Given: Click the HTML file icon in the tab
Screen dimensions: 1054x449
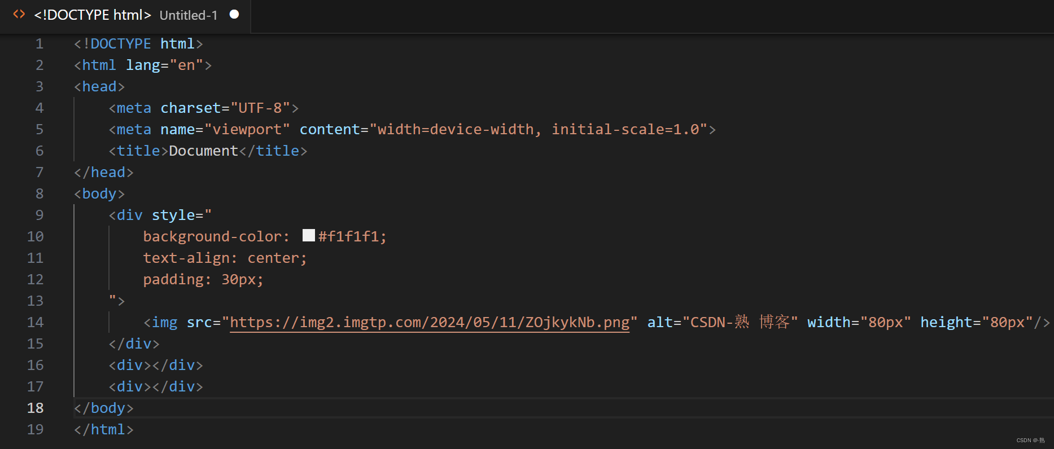Looking at the screenshot, I should (19, 15).
